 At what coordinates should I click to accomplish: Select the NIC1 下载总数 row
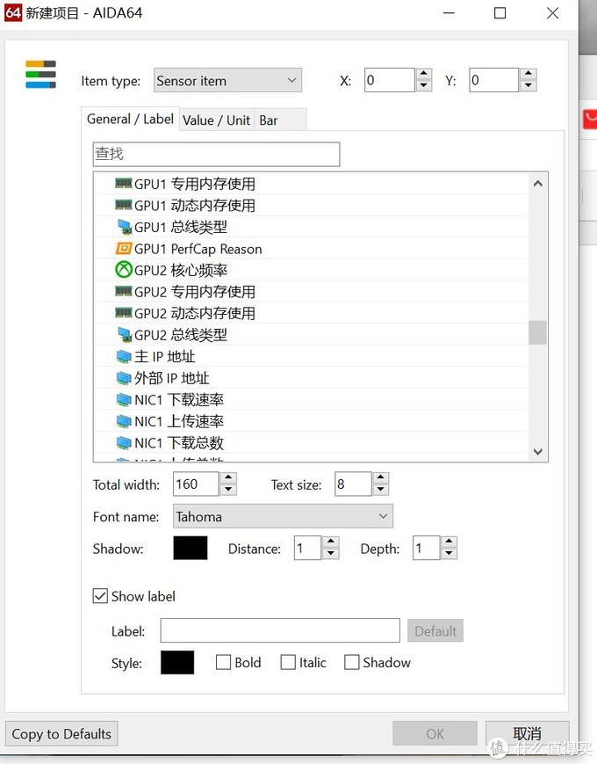pos(312,443)
